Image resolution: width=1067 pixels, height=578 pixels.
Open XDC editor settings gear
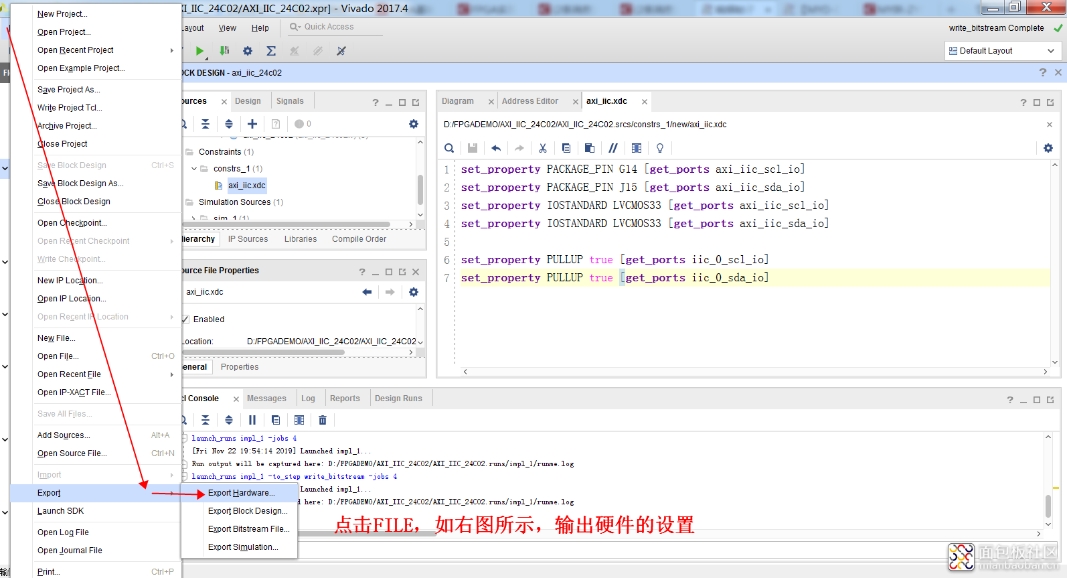[1048, 148]
